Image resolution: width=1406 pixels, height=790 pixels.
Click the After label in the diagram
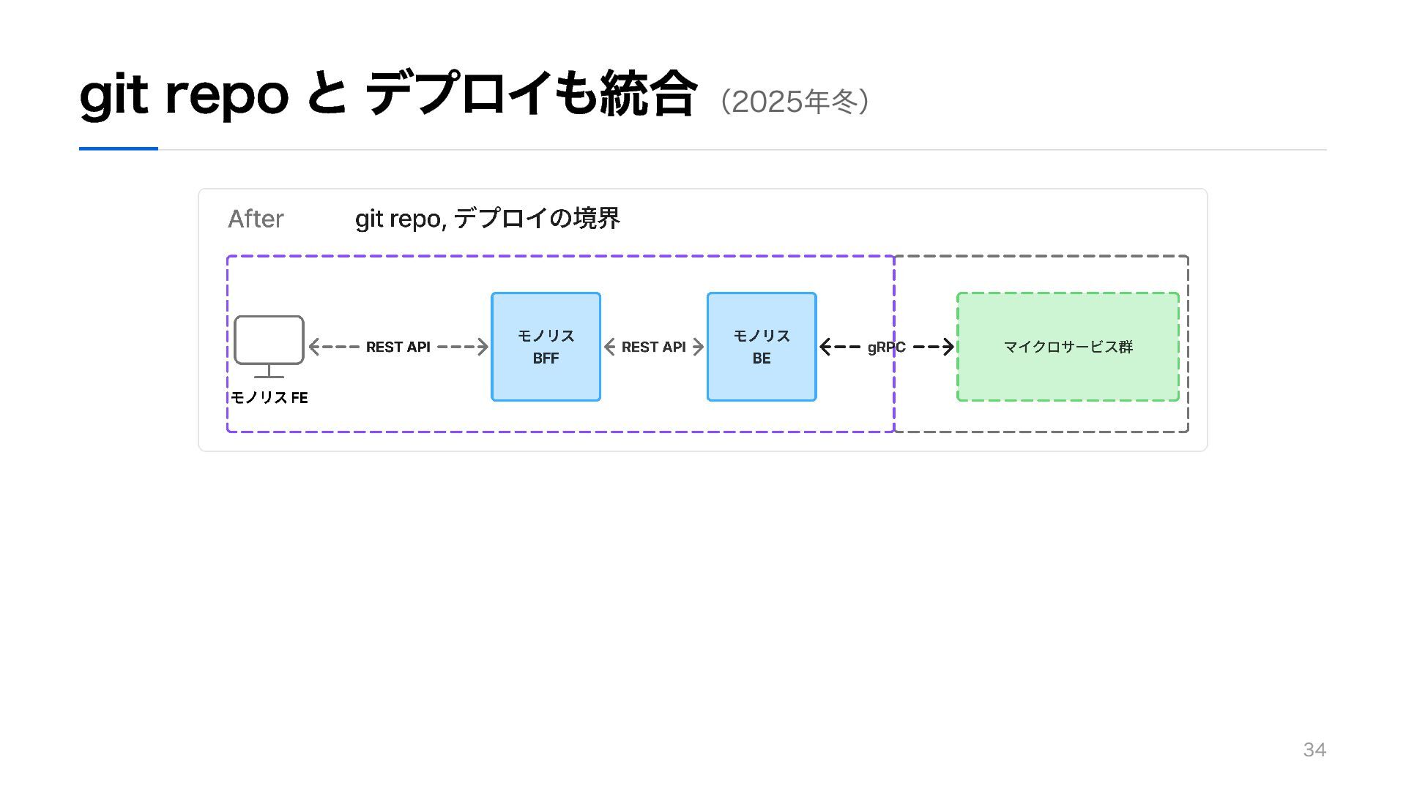[256, 219]
